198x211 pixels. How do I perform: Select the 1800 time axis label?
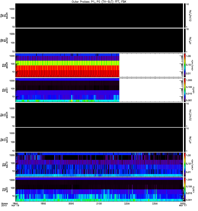tap(15, 203)
